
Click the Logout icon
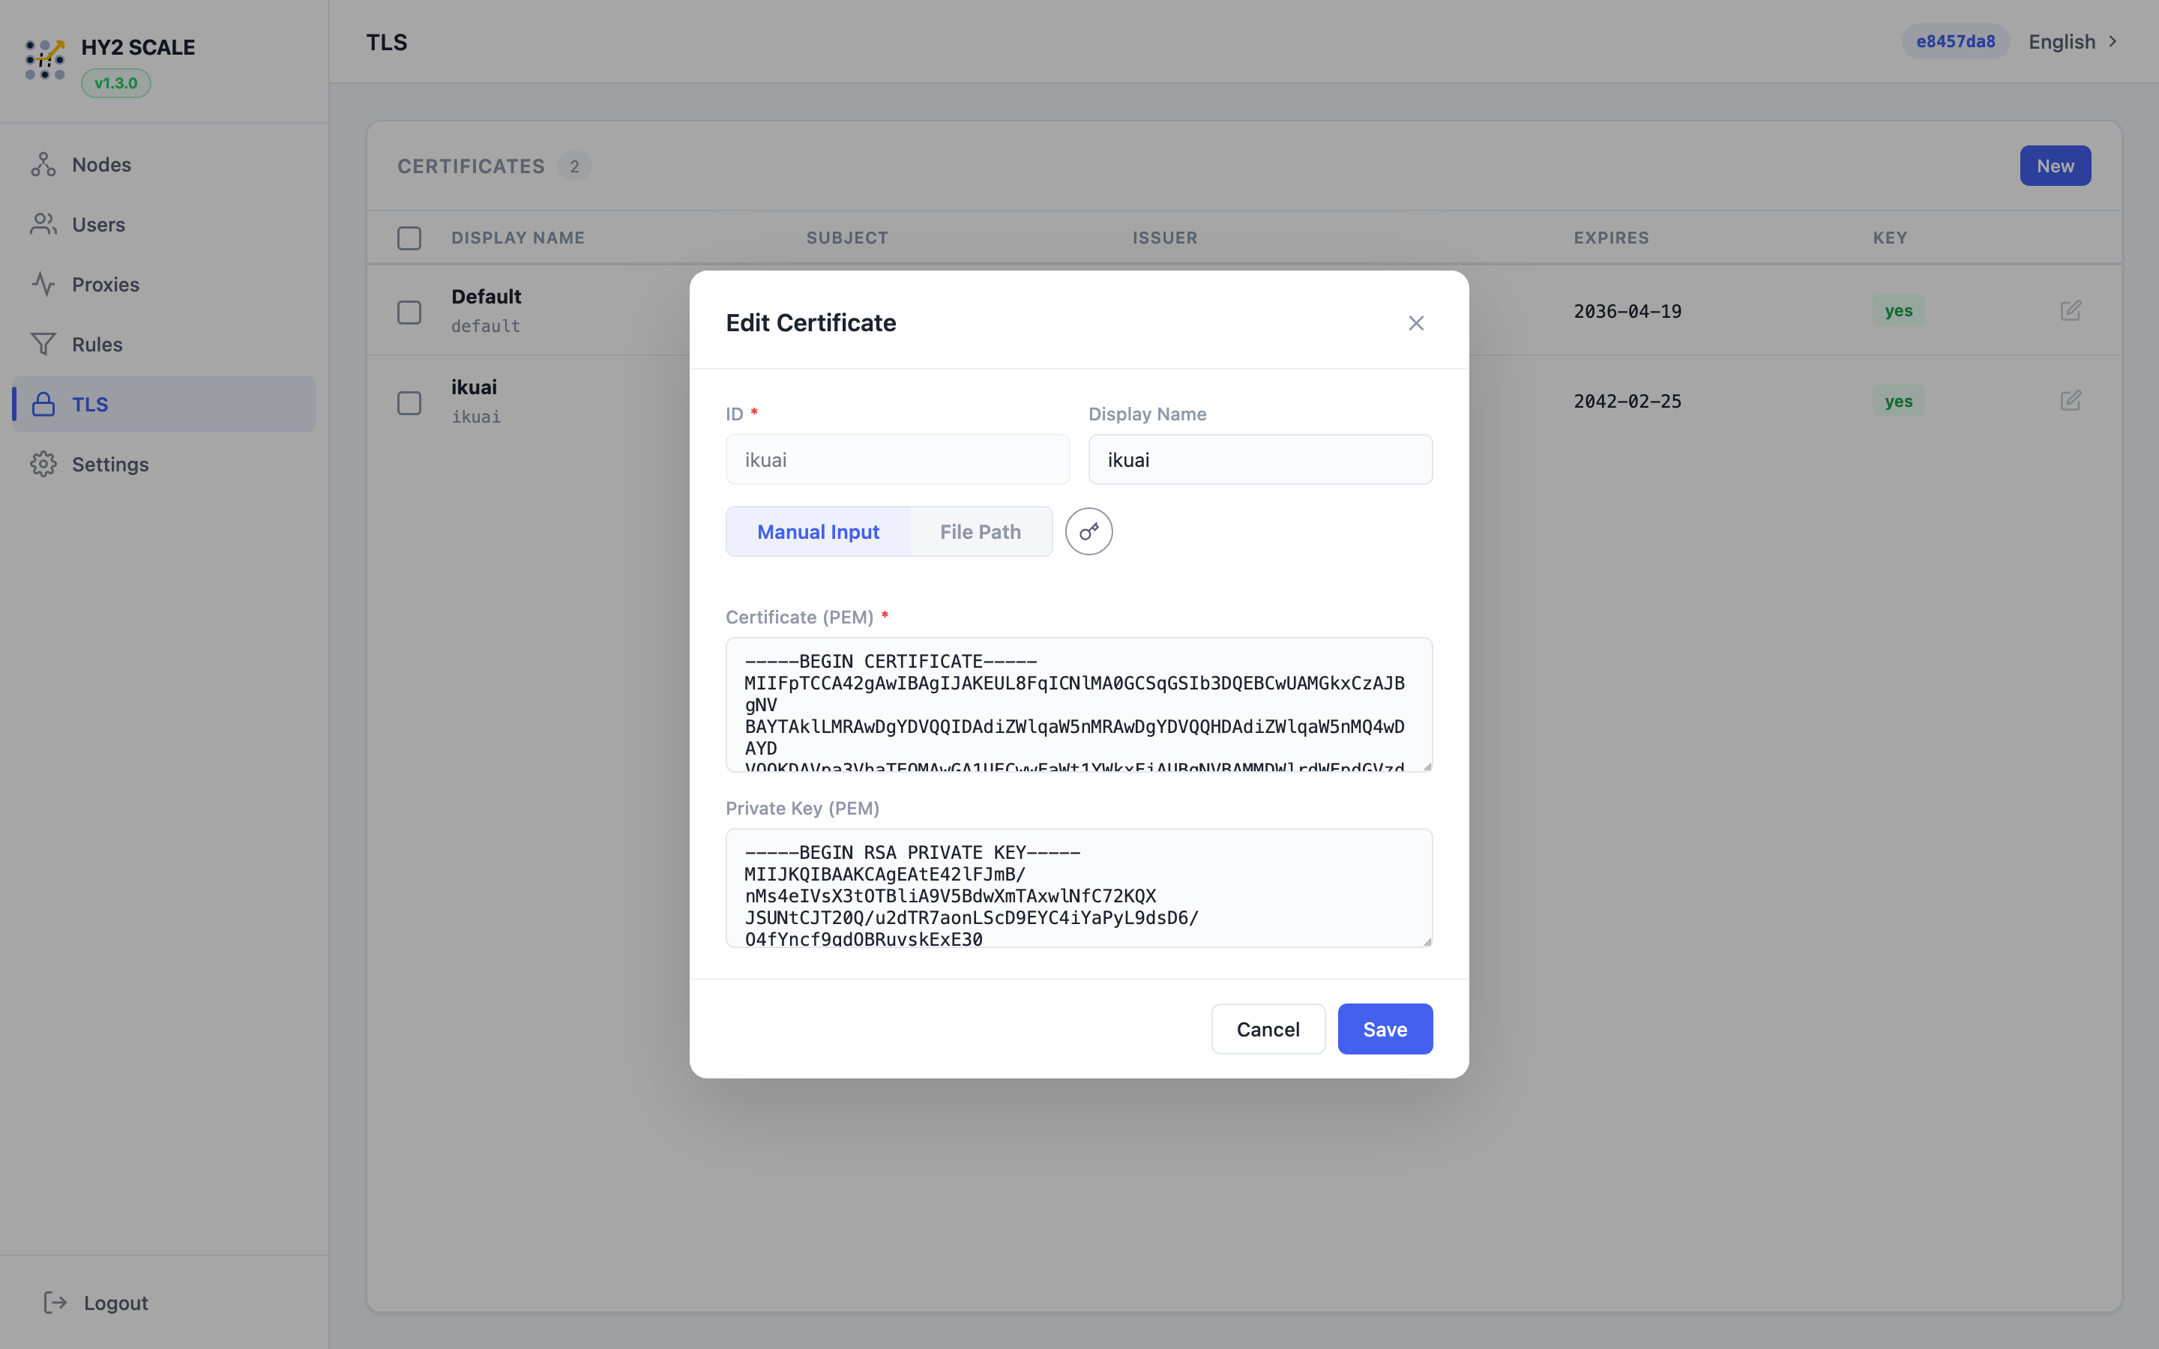(55, 1303)
